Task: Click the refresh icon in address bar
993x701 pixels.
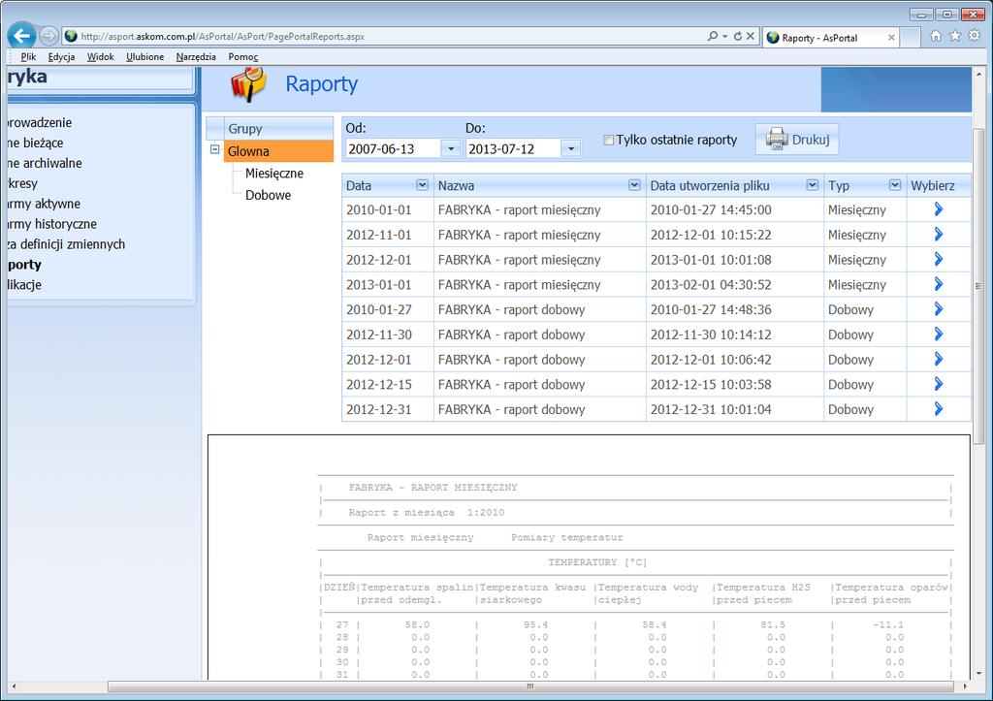Action: [738, 36]
